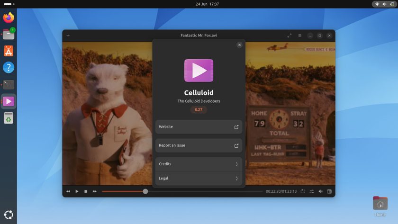Viewport: 398px width, 224px height.
Task: Stop the video playback
Action: 86,191
